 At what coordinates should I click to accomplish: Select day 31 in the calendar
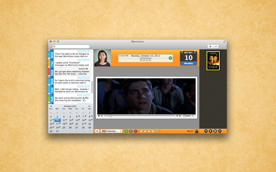click(57, 131)
